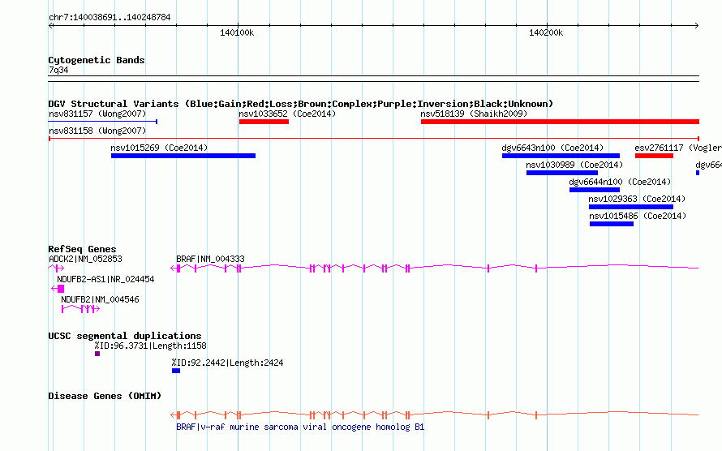Open nsv1033652 (Coe2014) variant label
This screenshot has width=722, height=451.
pos(287,114)
